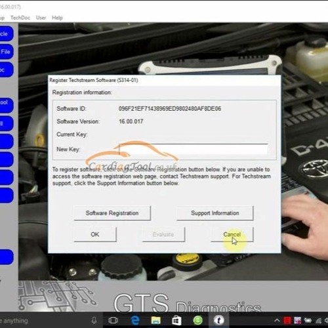Select the Techstream taskbar icon

coord(218,321)
